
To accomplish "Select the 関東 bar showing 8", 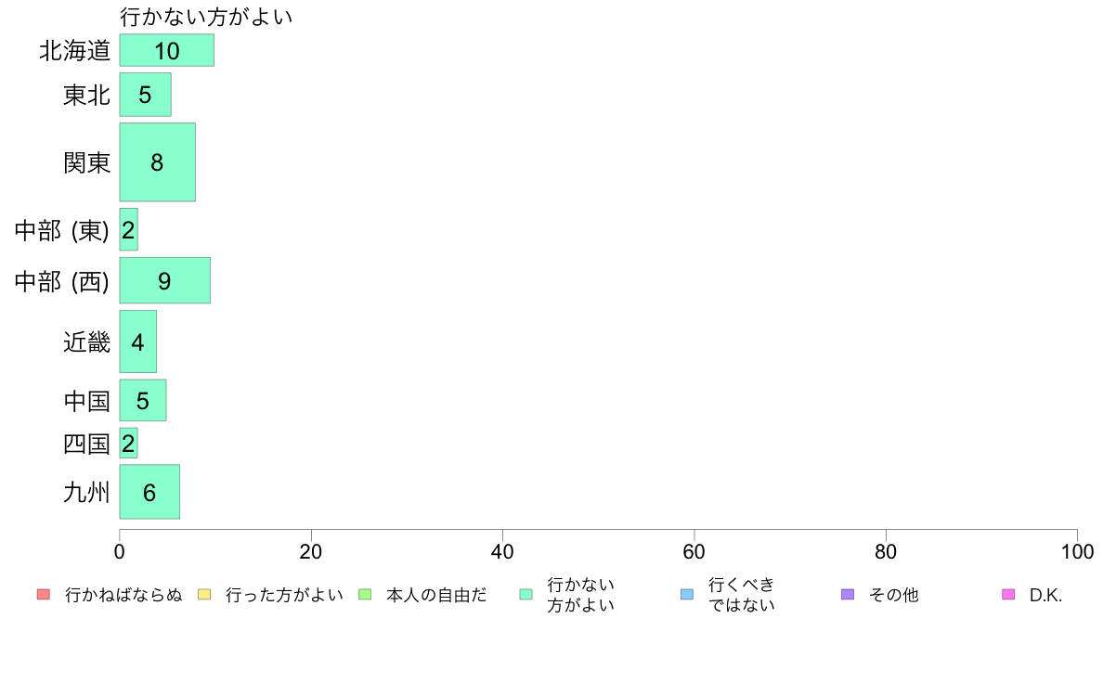I will [158, 162].
